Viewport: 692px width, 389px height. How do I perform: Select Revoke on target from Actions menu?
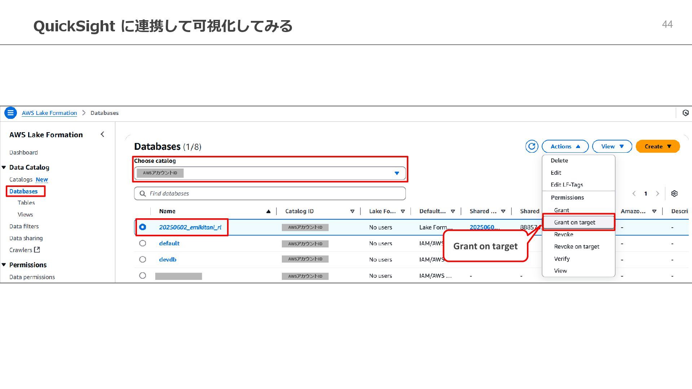tap(576, 246)
